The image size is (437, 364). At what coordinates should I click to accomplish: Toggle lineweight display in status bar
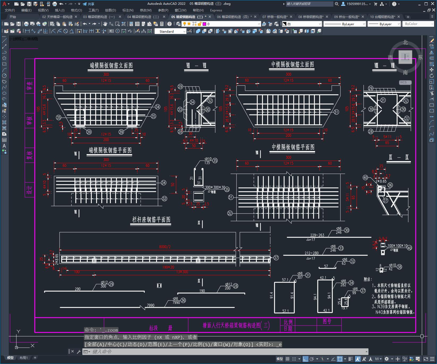coord(351,359)
